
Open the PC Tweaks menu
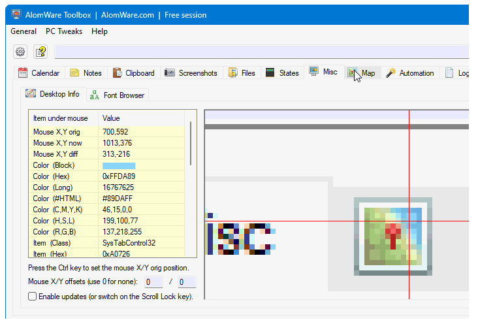pyautogui.click(x=63, y=31)
